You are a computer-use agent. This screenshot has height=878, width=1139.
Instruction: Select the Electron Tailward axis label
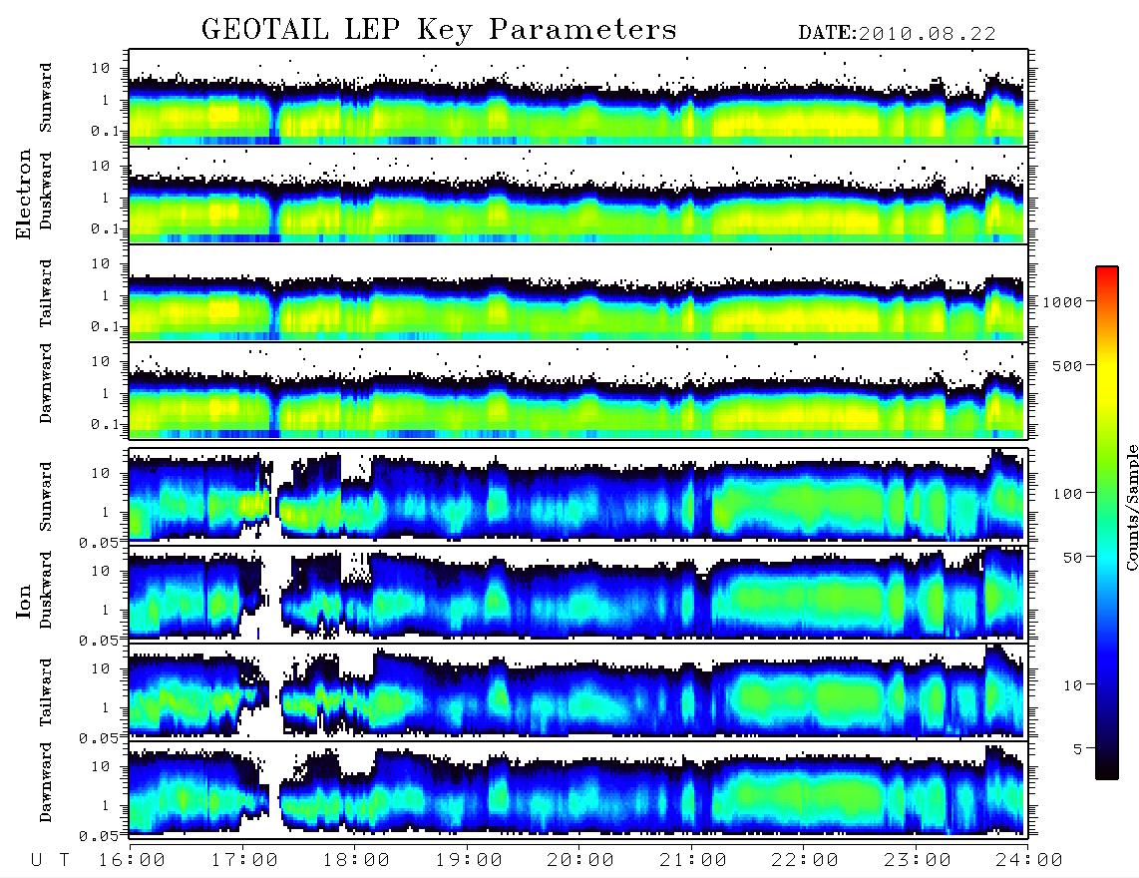pos(46,293)
